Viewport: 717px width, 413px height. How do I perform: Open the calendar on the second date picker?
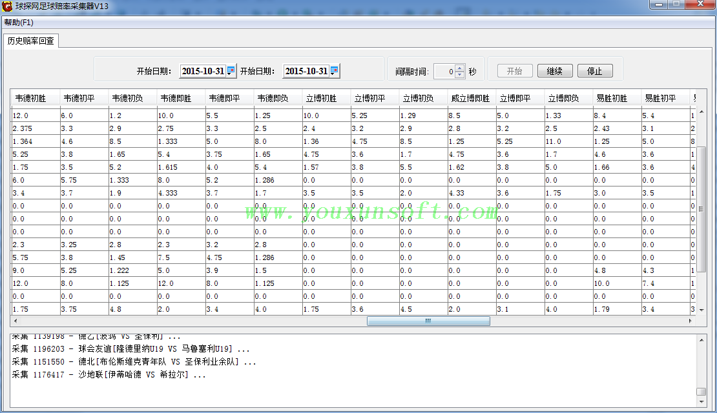pos(334,71)
